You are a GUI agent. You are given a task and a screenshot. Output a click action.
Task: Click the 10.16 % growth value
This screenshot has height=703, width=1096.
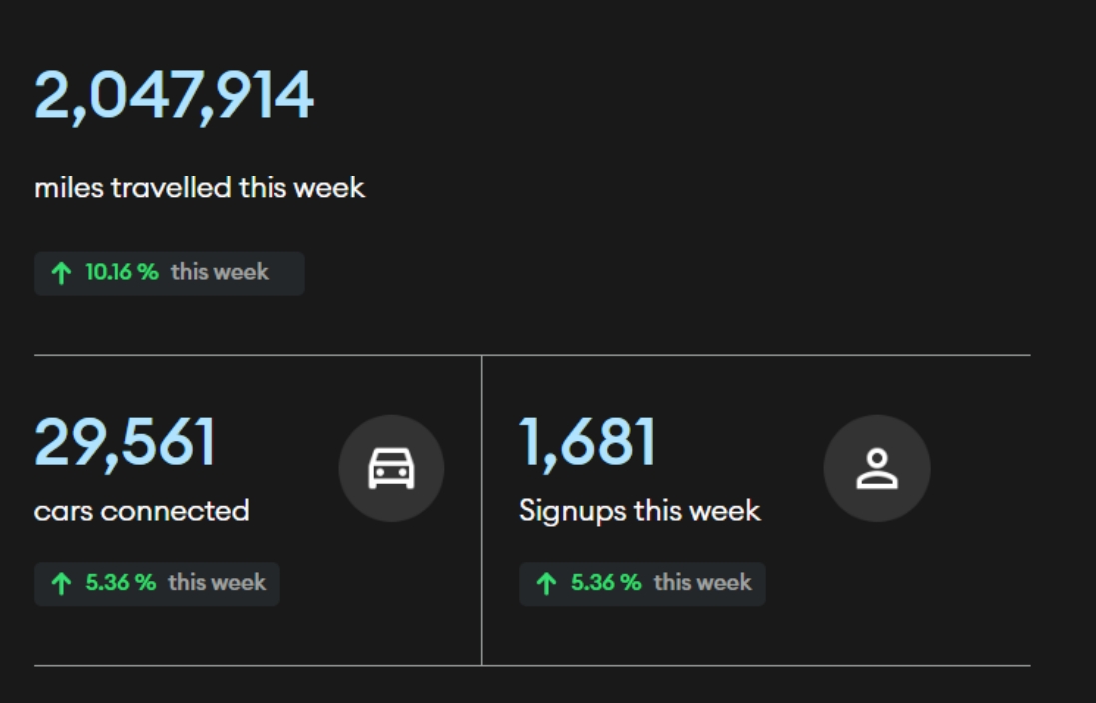click(x=122, y=272)
